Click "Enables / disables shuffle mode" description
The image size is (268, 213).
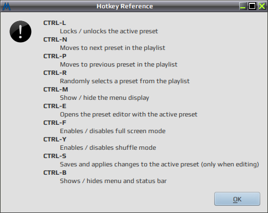tap(108, 148)
